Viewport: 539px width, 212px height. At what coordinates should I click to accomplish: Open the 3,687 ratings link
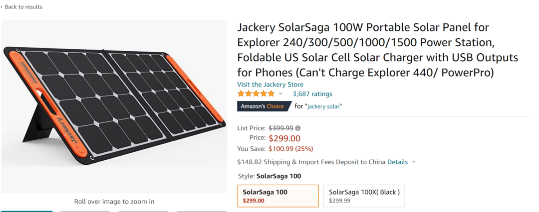312,94
